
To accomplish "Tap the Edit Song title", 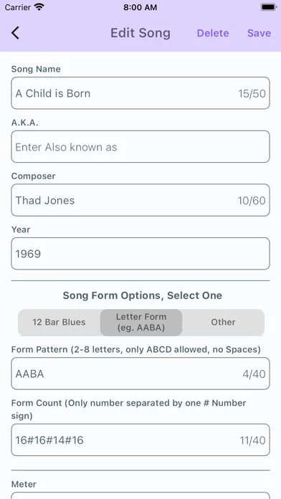I will point(140,33).
